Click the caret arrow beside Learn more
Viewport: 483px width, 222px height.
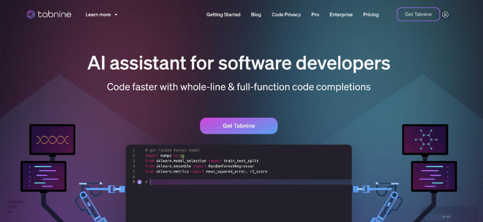116,15
